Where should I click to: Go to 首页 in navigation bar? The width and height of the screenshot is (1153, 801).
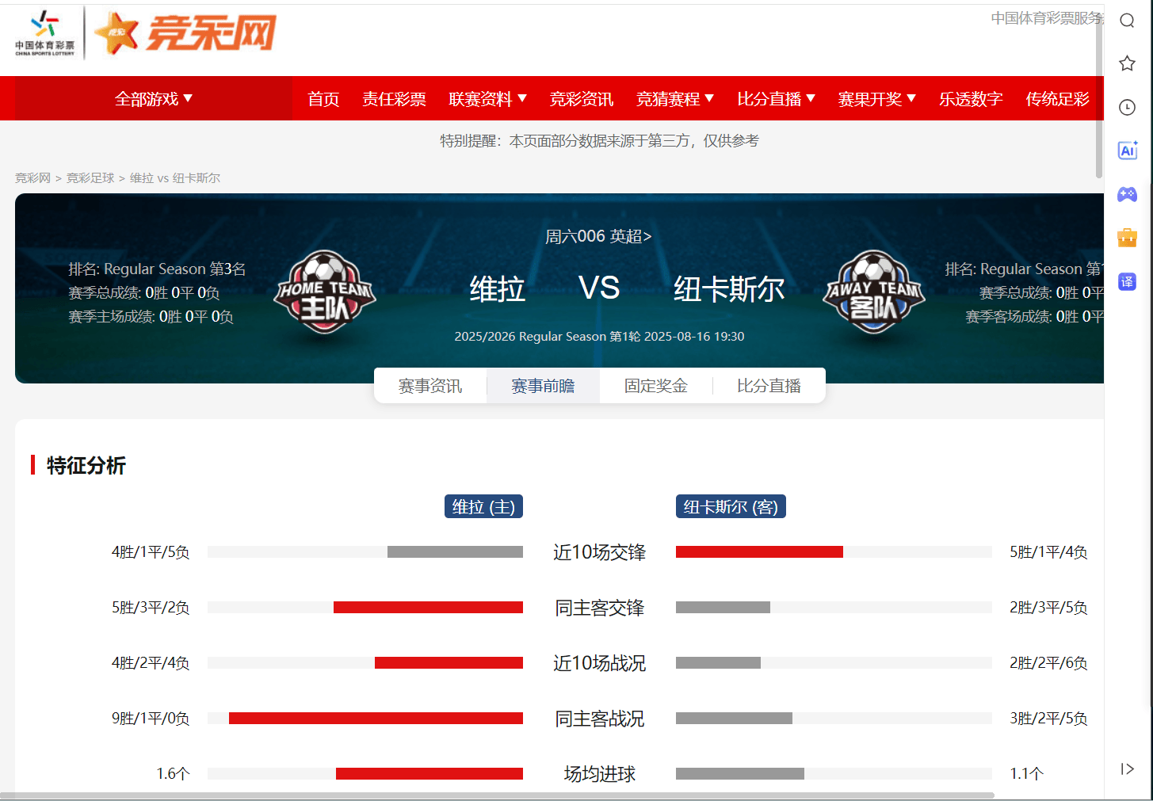click(x=323, y=99)
